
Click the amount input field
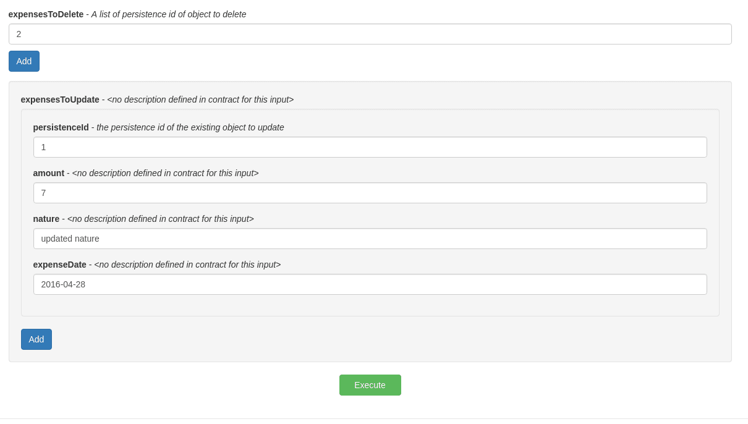370,193
